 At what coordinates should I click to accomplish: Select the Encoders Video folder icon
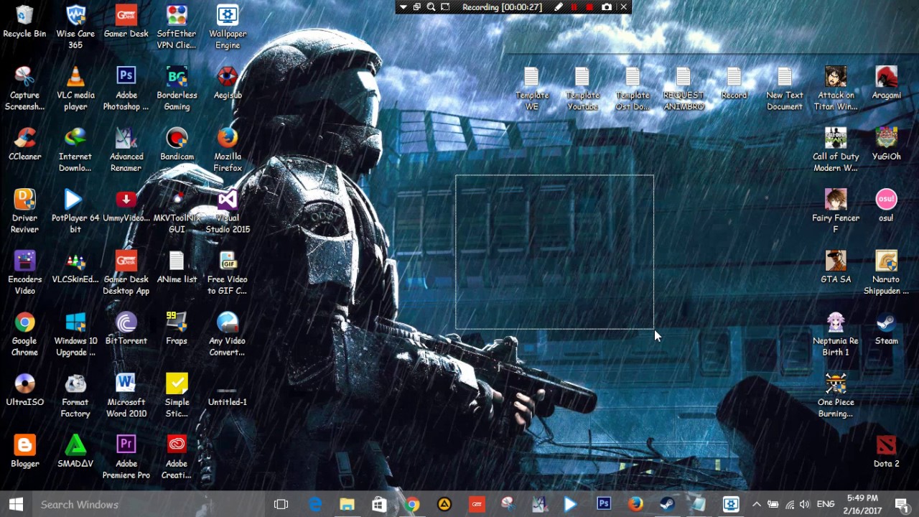(24, 272)
